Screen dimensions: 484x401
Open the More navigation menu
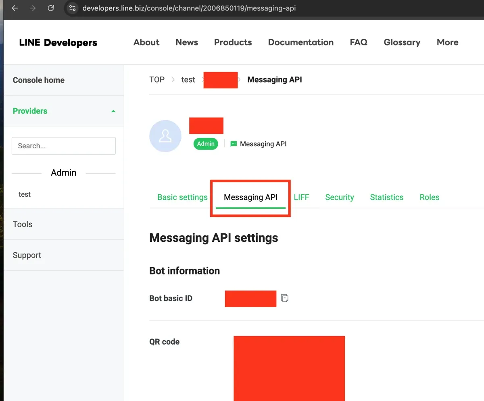coord(447,42)
